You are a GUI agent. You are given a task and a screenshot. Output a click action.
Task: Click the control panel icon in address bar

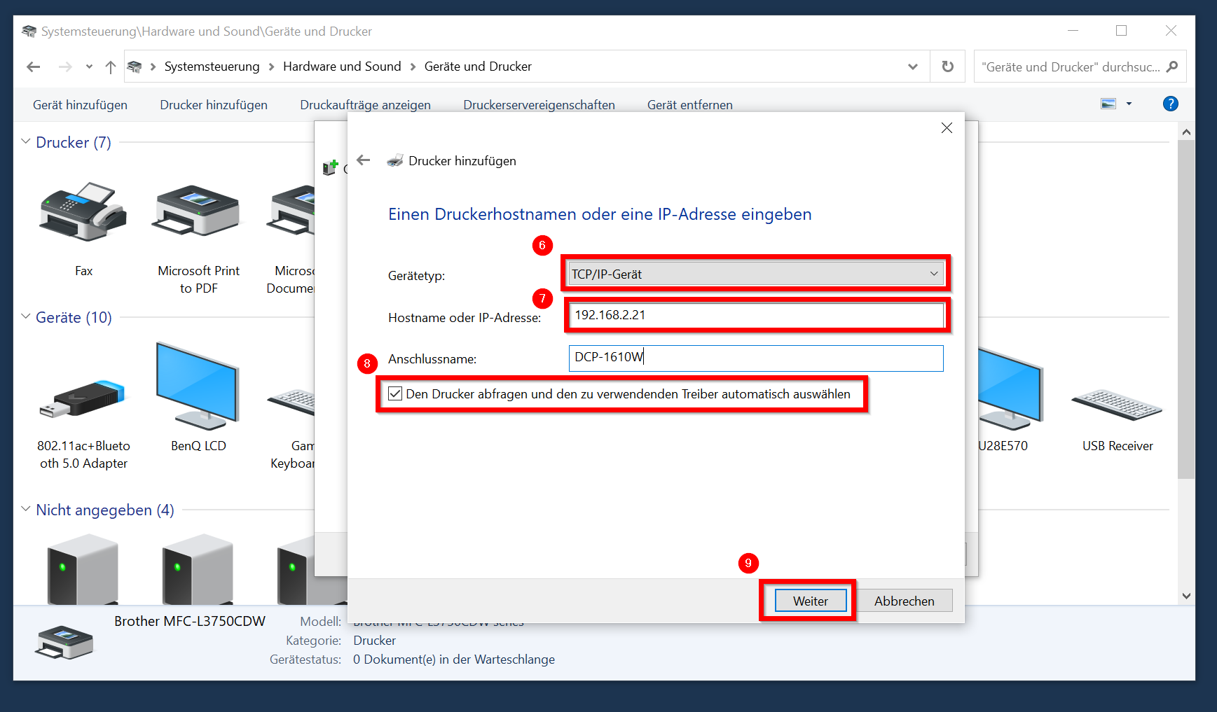point(135,67)
